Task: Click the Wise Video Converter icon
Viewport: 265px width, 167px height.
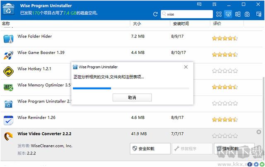Action: click(8, 136)
